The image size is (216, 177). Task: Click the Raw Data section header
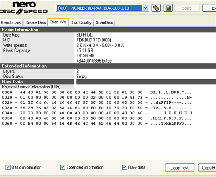(37, 81)
